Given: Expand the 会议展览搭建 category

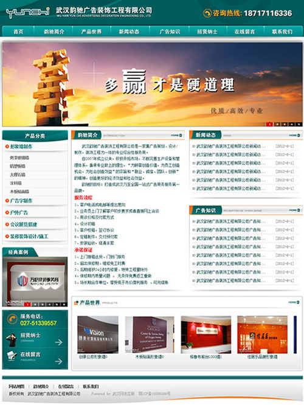Looking at the screenshot, I should click(x=24, y=224).
